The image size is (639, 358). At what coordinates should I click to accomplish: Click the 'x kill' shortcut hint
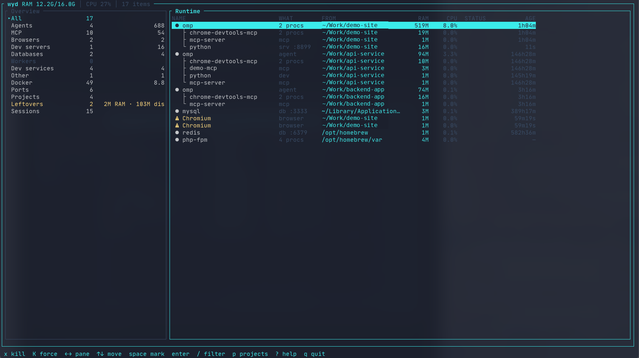tap(15, 354)
